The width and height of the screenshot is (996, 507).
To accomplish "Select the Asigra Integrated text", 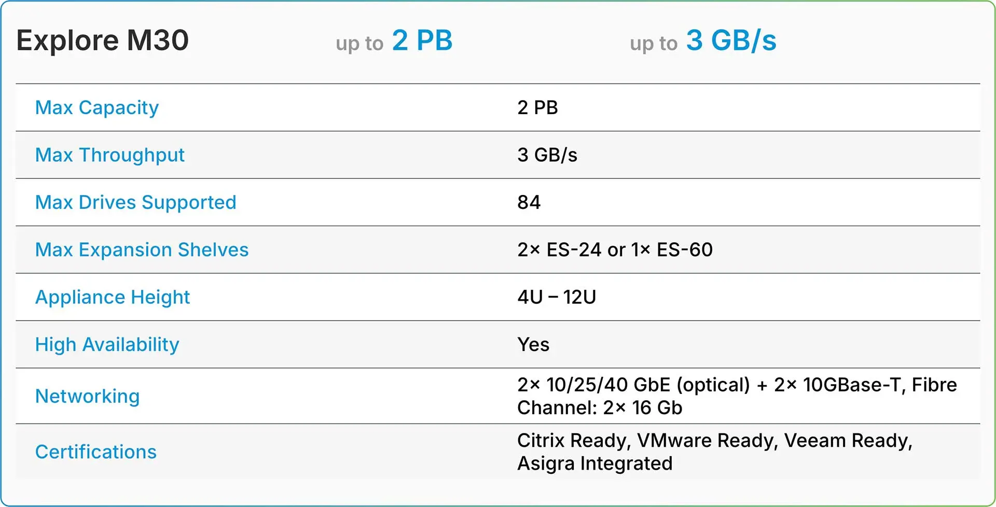I will tap(594, 463).
